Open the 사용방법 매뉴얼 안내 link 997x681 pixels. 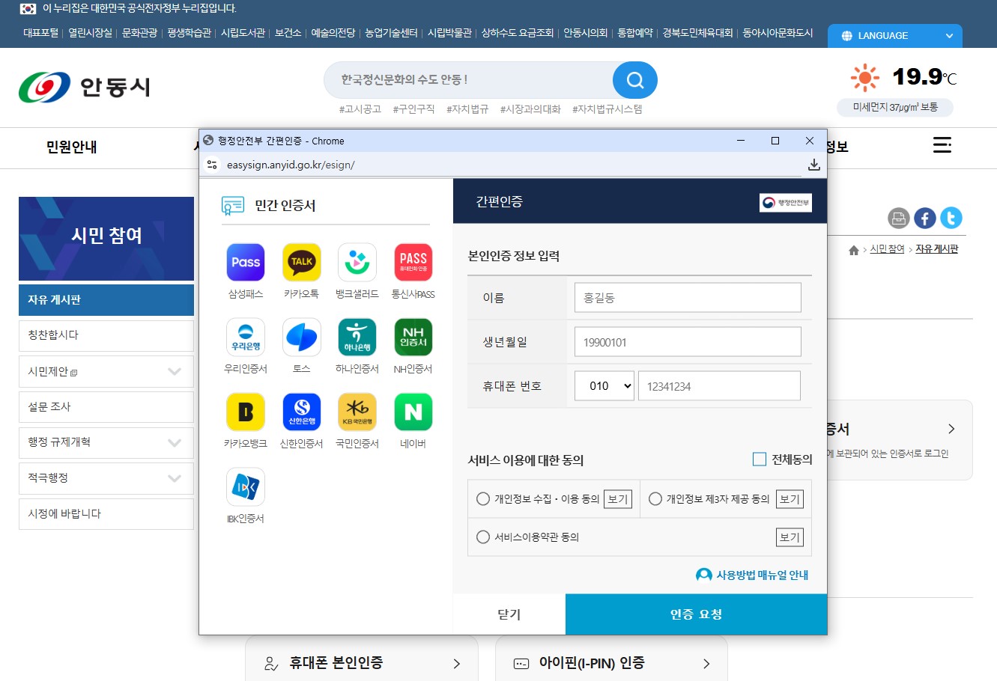tap(753, 575)
